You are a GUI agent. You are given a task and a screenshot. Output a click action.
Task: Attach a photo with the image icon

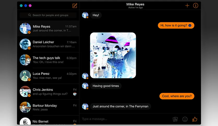(x=175, y=119)
